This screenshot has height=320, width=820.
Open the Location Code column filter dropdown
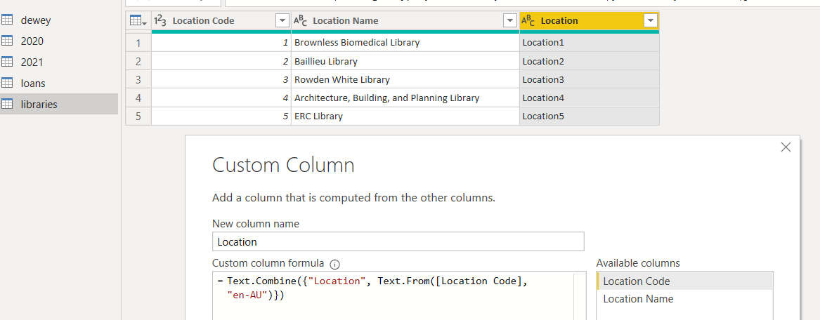click(282, 21)
